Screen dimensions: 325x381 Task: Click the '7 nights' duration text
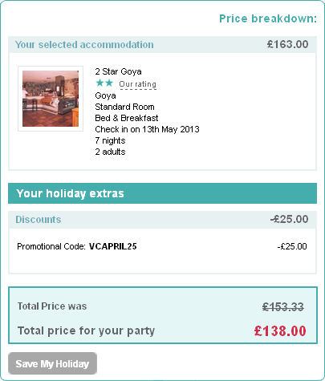click(110, 140)
